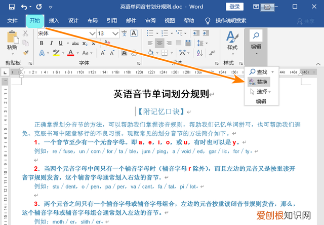Shrink font size with smaller A
Viewport: 324px width, 225px height.
pos(112,53)
